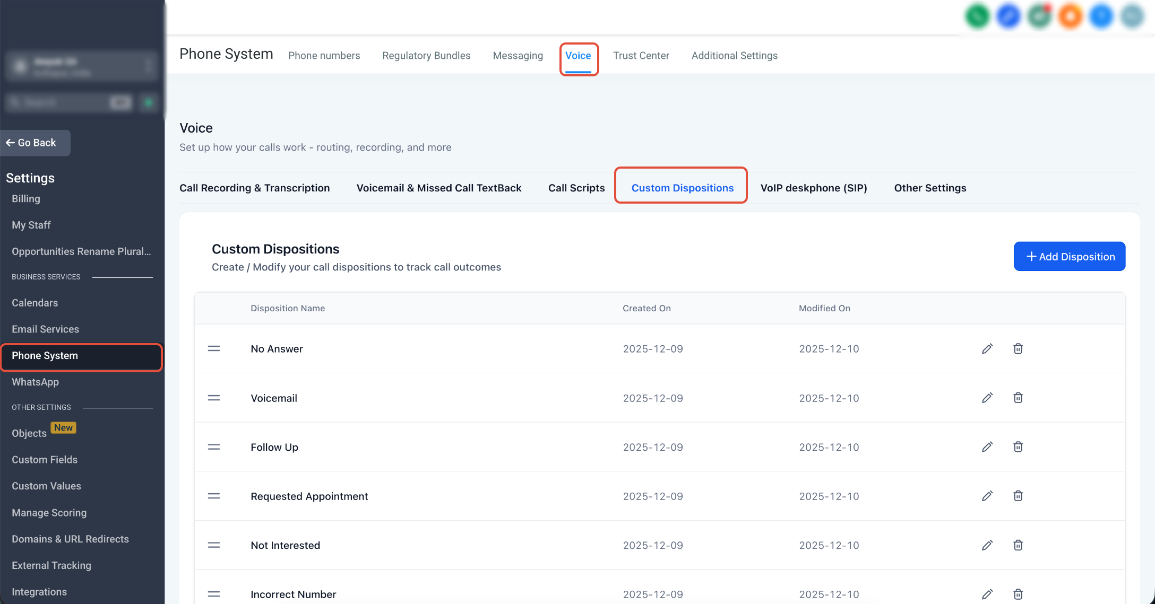Click the Disposition Name column header

[288, 308]
